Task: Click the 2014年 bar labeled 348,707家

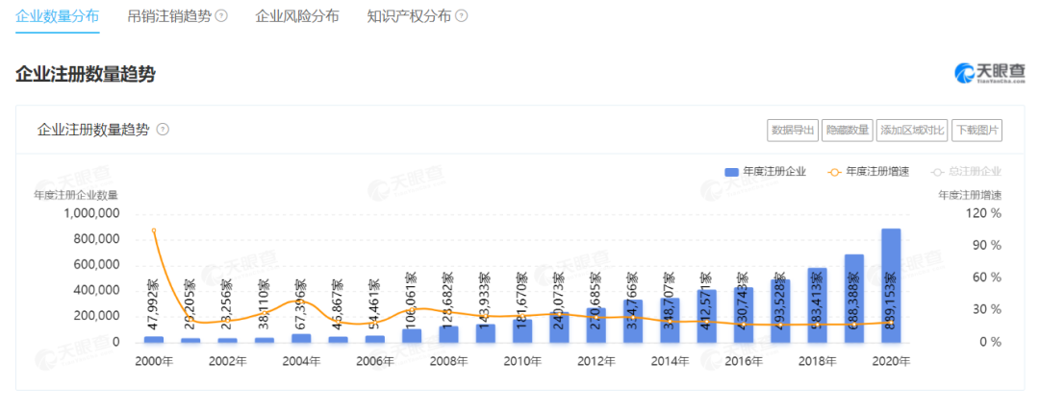Action: click(670, 320)
